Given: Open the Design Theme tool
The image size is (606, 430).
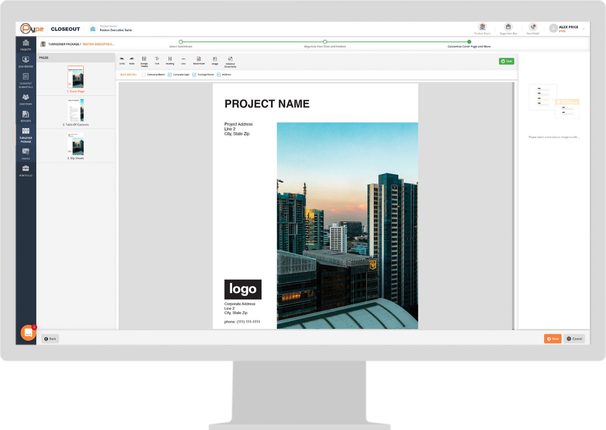Looking at the screenshot, I should click(144, 59).
